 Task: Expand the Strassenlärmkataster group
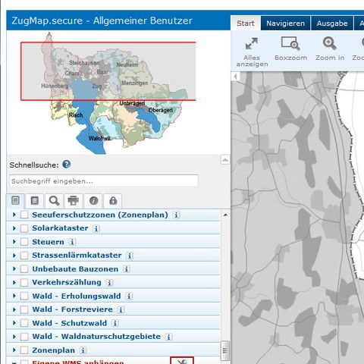[14, 256]
